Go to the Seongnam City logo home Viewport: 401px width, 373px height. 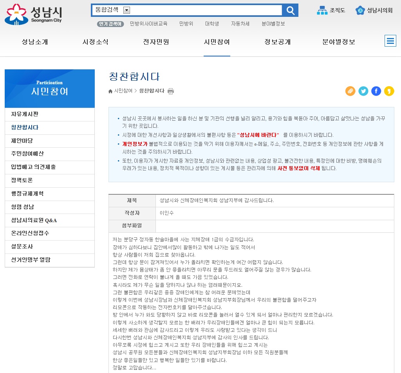pyautogui.click(x=33, y=14)
